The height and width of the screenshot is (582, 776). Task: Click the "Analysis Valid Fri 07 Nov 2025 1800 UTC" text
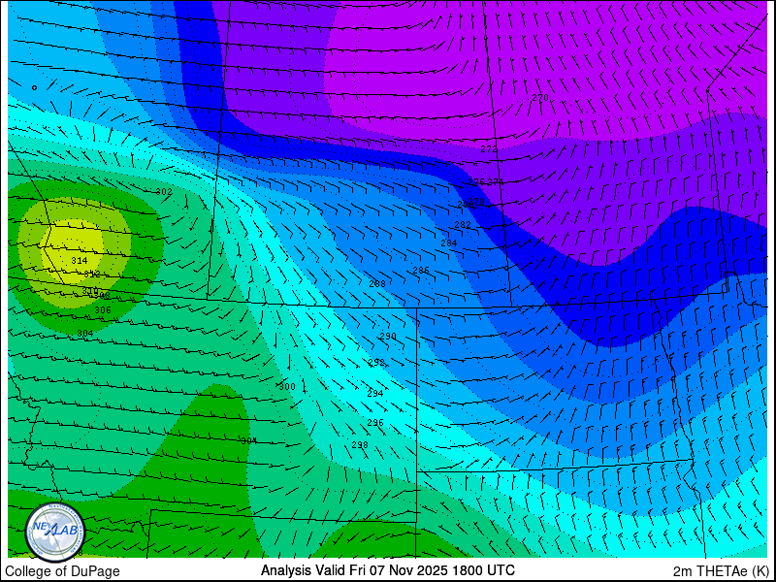[x=387, y=570]
